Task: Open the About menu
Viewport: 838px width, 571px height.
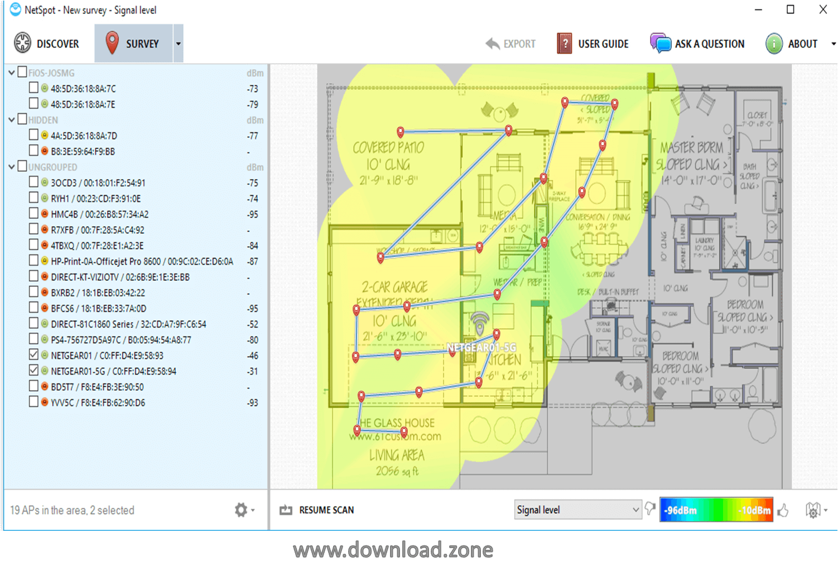Action: click(792, 44)
